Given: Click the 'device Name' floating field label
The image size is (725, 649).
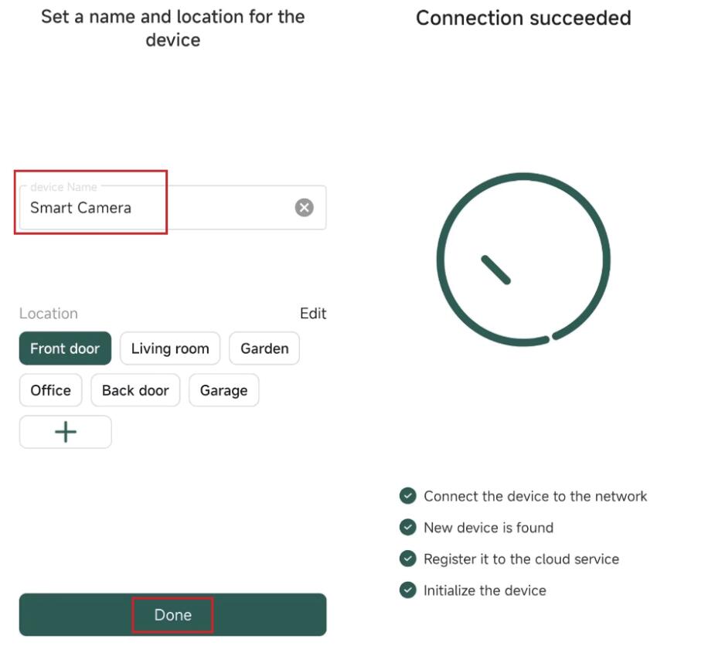Looking at the screenshot, I should click(63, 187).
